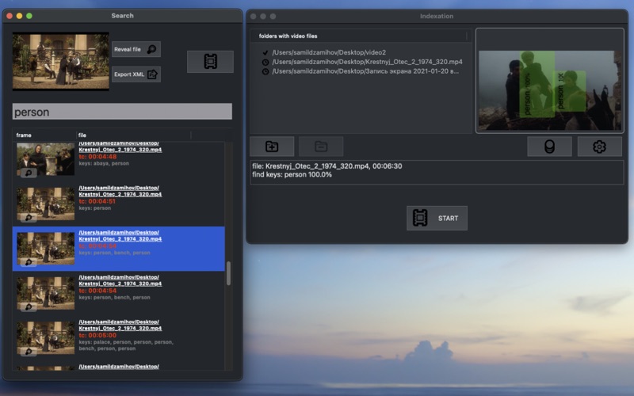This screenshot has width=634, height=396.
Task: Click the checkmark beside the video2 folder
Action: point(265,52)
